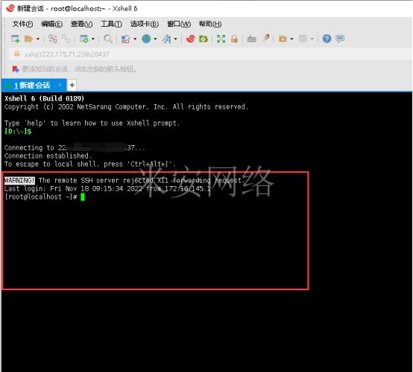The width and height of the screenshot is (413, 372).
Task: Expand the Open folder dropdown arrow
Action: 38,39
